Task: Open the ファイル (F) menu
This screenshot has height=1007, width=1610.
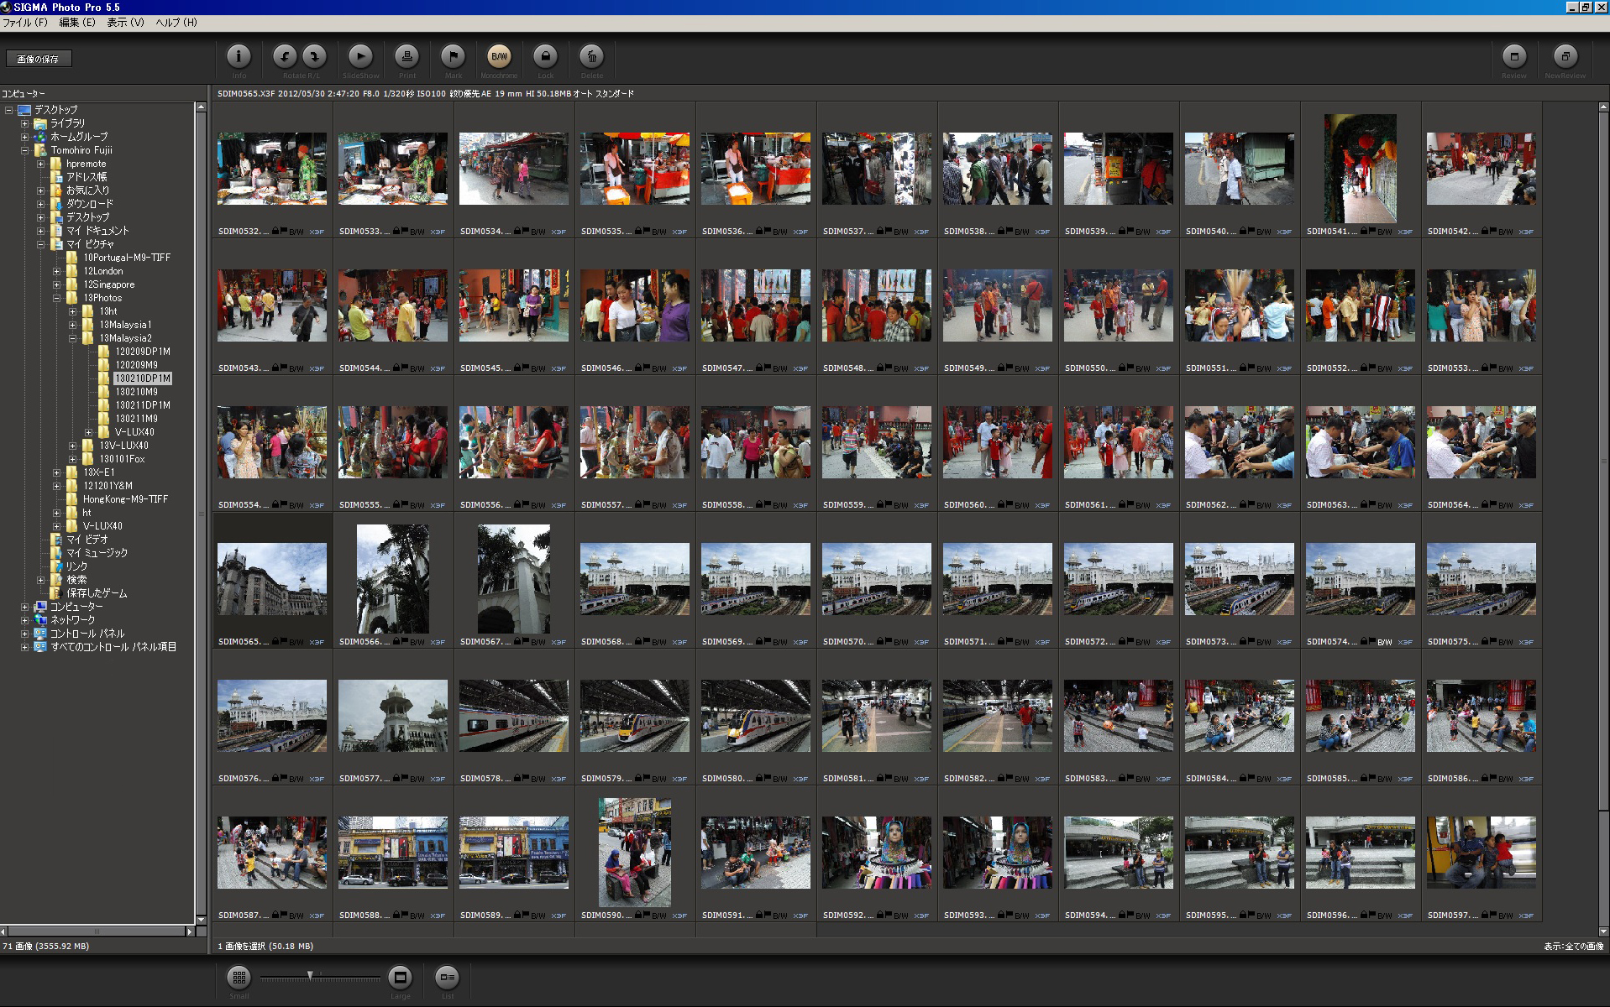Action: pyautogui.click(x=25, y=23)
